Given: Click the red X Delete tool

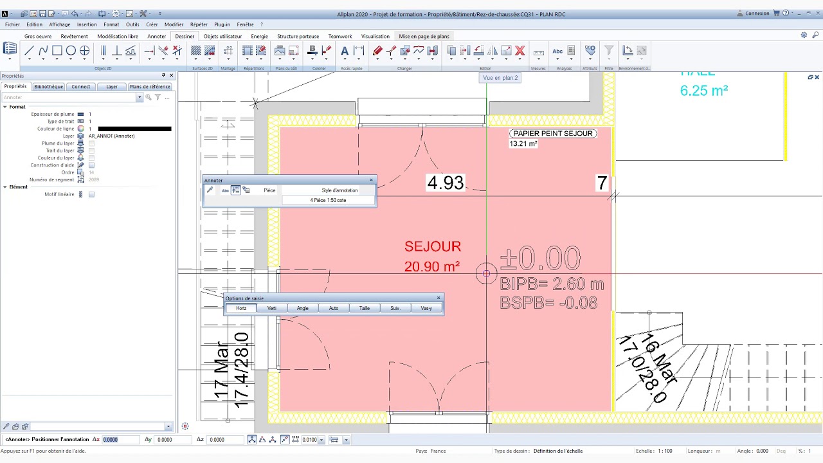Looking at the screenshot, I should 520,51.
